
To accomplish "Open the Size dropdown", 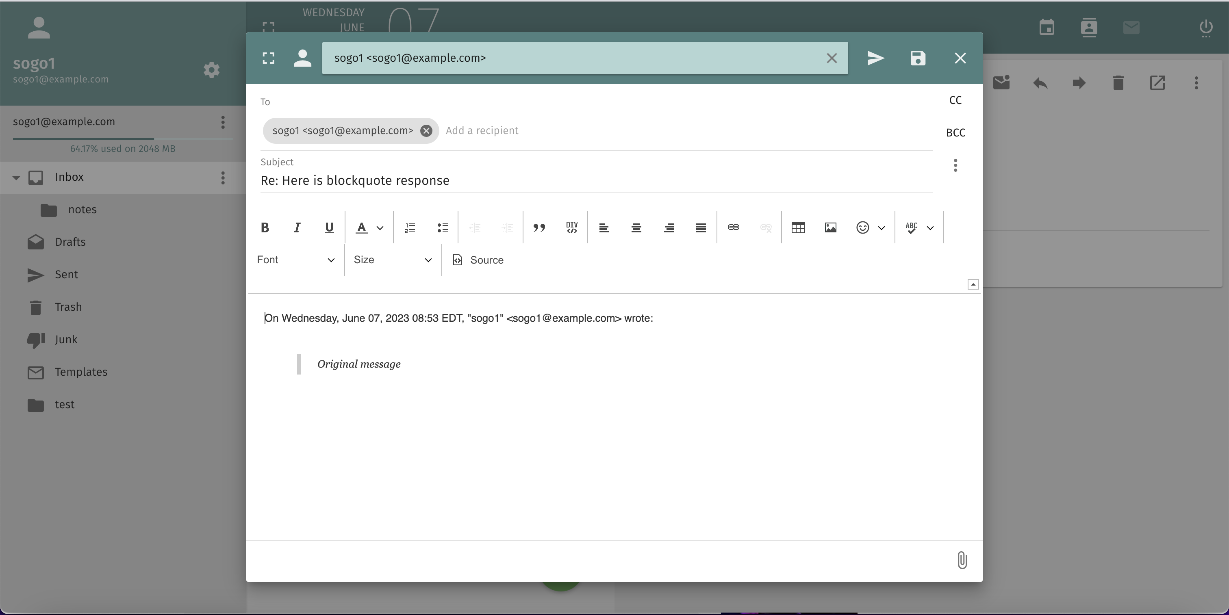I will [x=392, y=260].
